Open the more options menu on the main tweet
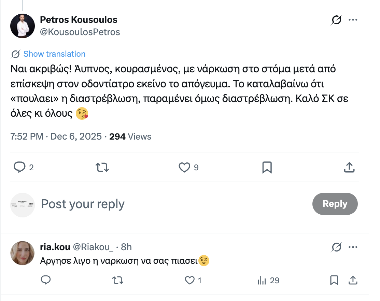Screen dimensions: 380x301 [353, 19]
